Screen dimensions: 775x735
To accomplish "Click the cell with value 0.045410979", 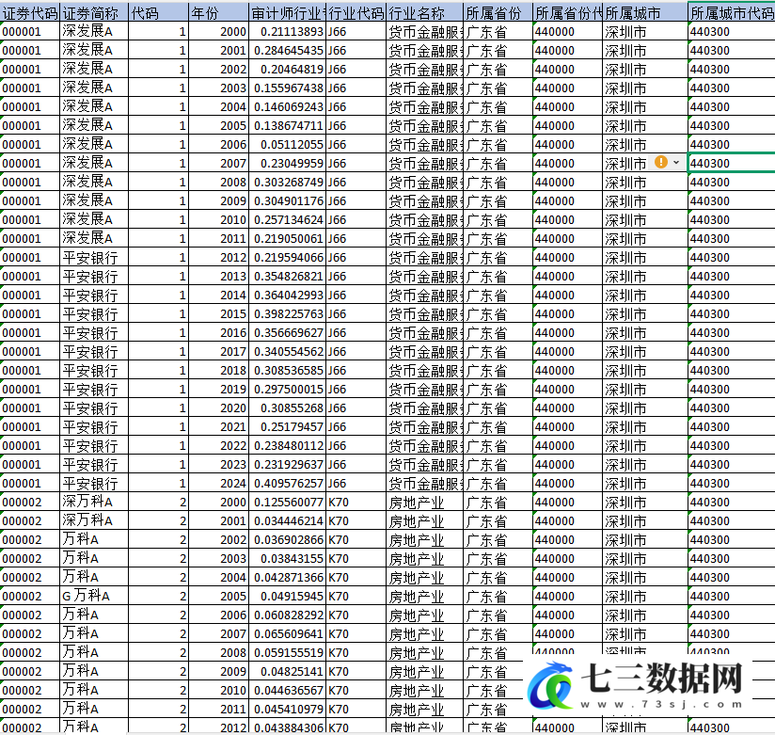I will [287, 709].
